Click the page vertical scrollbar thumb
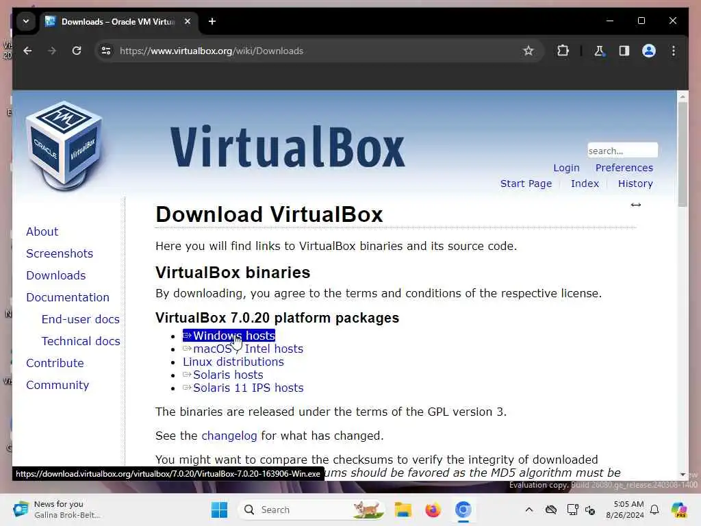Screen dimensions: 701x526 (683, 154)
